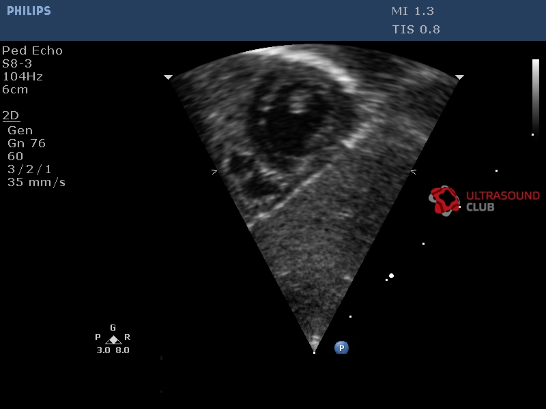Image resolution: width=546 pixels, height=409 pixels.
Task: Click the PHILIPS logo in the header
Action: 29,11
